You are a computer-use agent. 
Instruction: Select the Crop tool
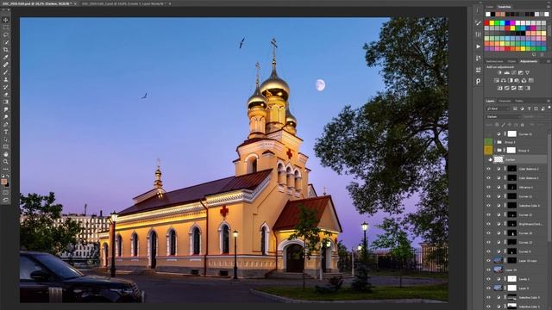coord(6,50)
